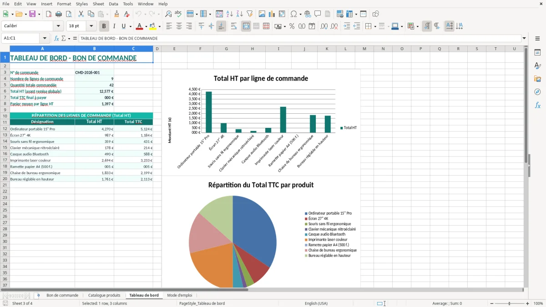Open the Conditional Formatting dropdown arrow
The height and width of the screenshot is (307, 546).
click(417, 26)
